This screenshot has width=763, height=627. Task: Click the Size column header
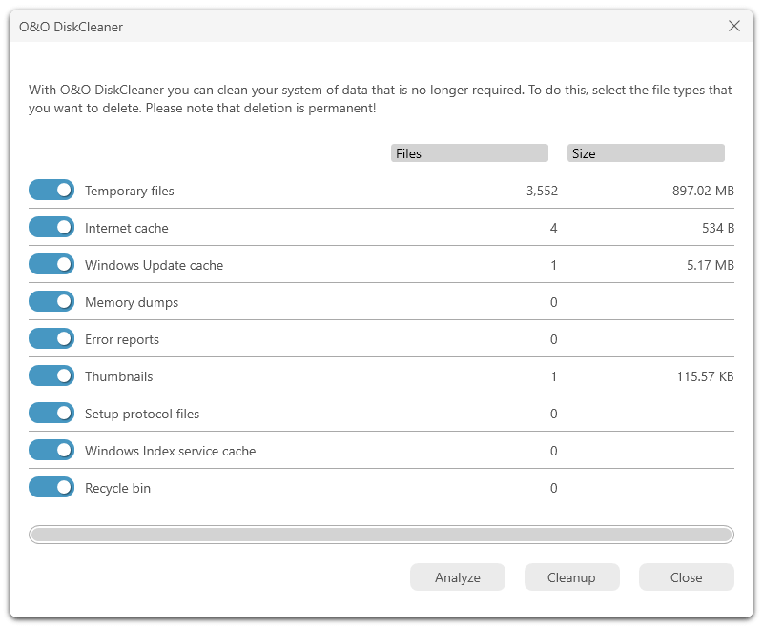click(646, 153)
